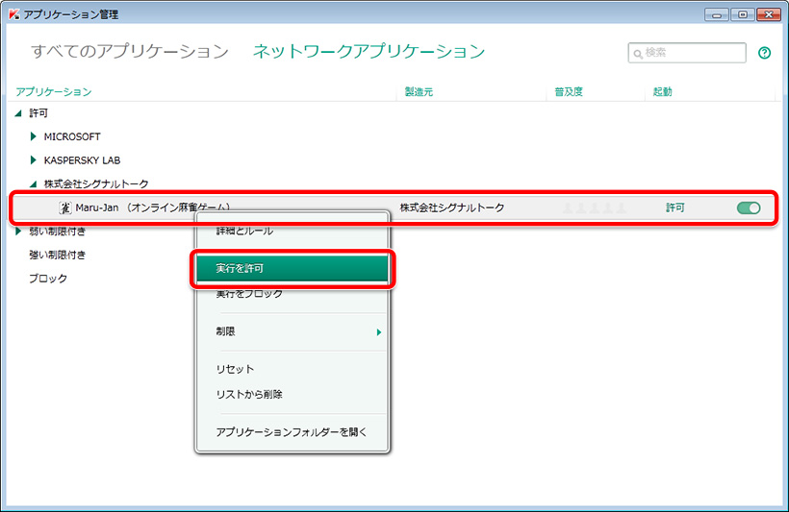The height and width of the screenshot is (512, 789).
Task: Choose アプリケーションフォルダーを開く menu entry
Action: (292, 431)
